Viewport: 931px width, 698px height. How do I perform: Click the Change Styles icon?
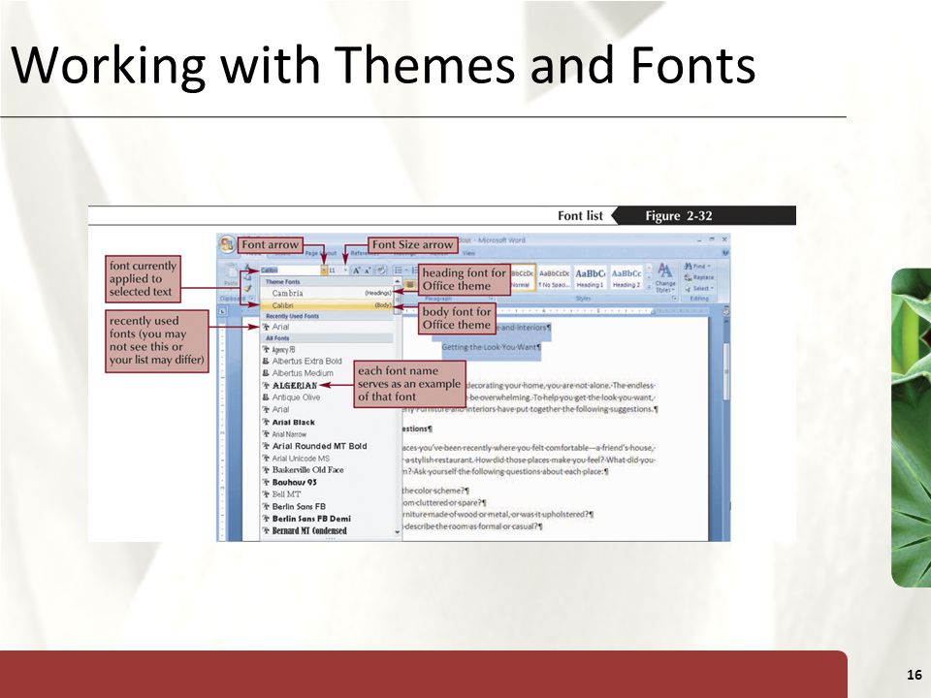pyautogui.click(x=665, y=277)
